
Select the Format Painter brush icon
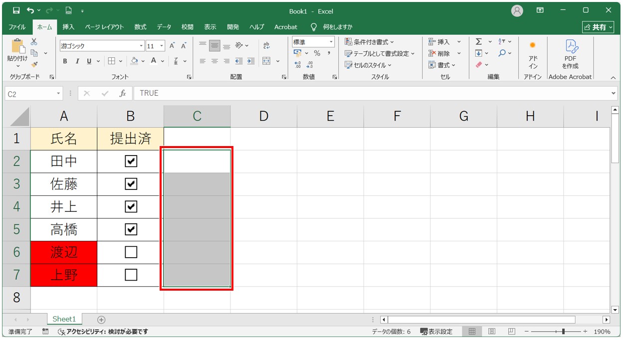click(x=34, y=64)
